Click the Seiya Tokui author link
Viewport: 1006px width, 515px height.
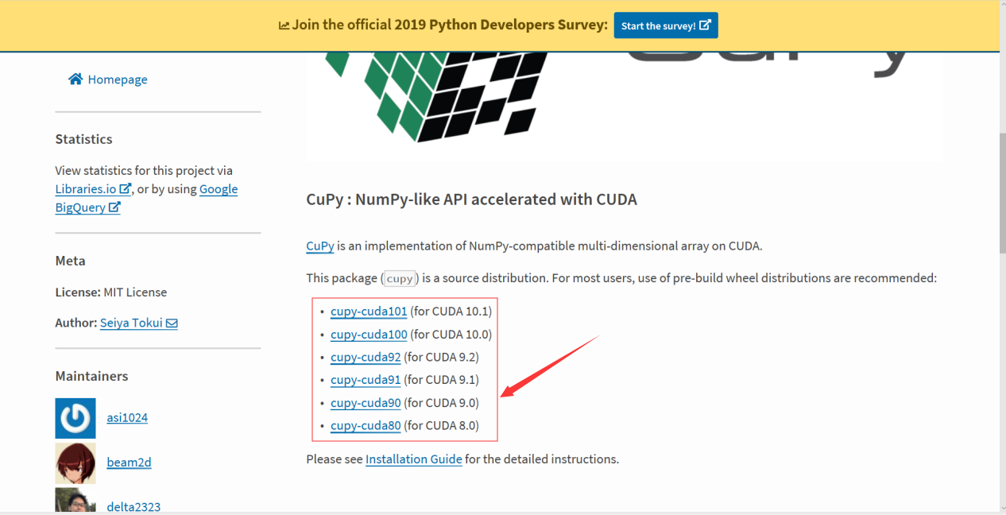(130, 323)
